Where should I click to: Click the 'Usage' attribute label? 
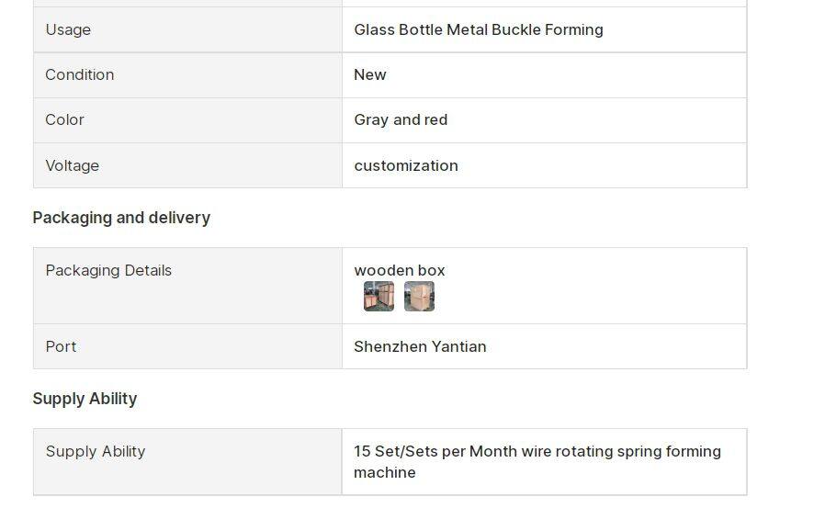click(68, 29)
